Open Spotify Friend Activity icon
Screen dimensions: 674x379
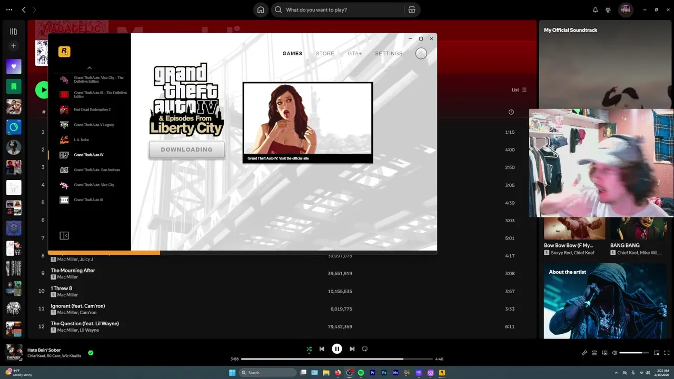[608, 9]
